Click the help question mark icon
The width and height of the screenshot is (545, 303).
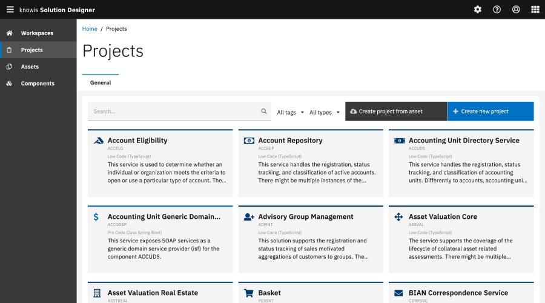[x=497, y=10]
